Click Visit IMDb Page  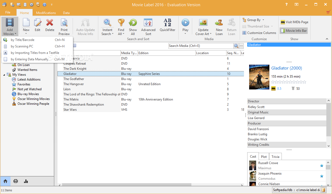coord(294,22)
